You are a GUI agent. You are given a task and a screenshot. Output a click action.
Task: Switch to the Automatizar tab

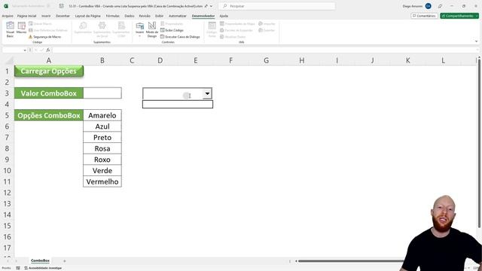(x=178, y=16)
